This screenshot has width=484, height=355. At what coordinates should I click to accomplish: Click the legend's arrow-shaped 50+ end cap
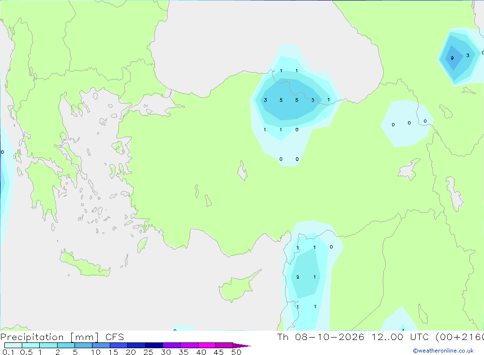click(242, 345)
